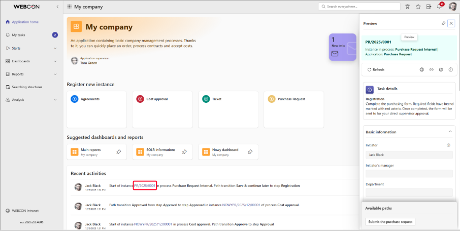The image size is (460, 231).
Task: Pin the Main reports dashboard tile
Action: coord(118,151)
